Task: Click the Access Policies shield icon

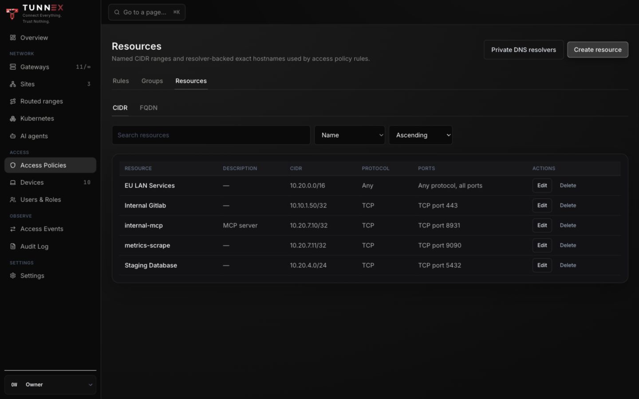Action: 13,165
